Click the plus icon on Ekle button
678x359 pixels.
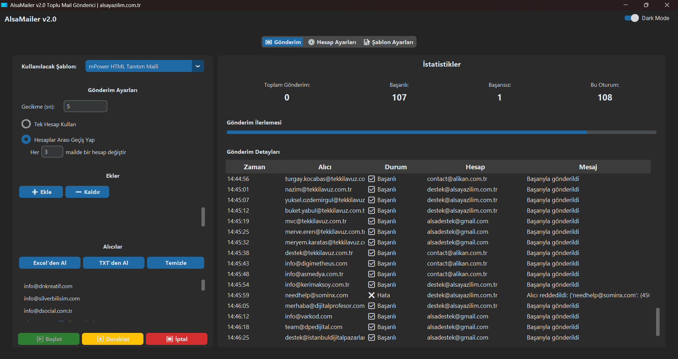click(x=35, y=192)
